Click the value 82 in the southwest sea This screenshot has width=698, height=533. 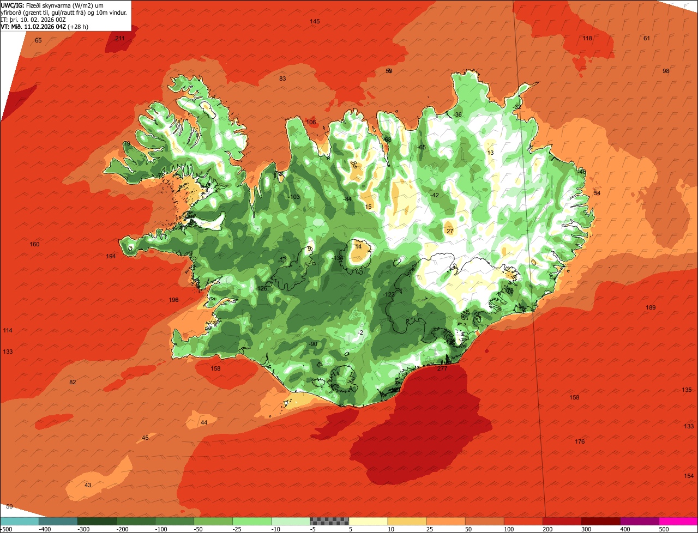point(73,382)
